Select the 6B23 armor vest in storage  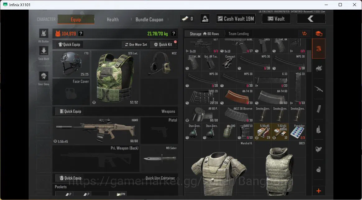pyautogui.click(x=280, y=168)
